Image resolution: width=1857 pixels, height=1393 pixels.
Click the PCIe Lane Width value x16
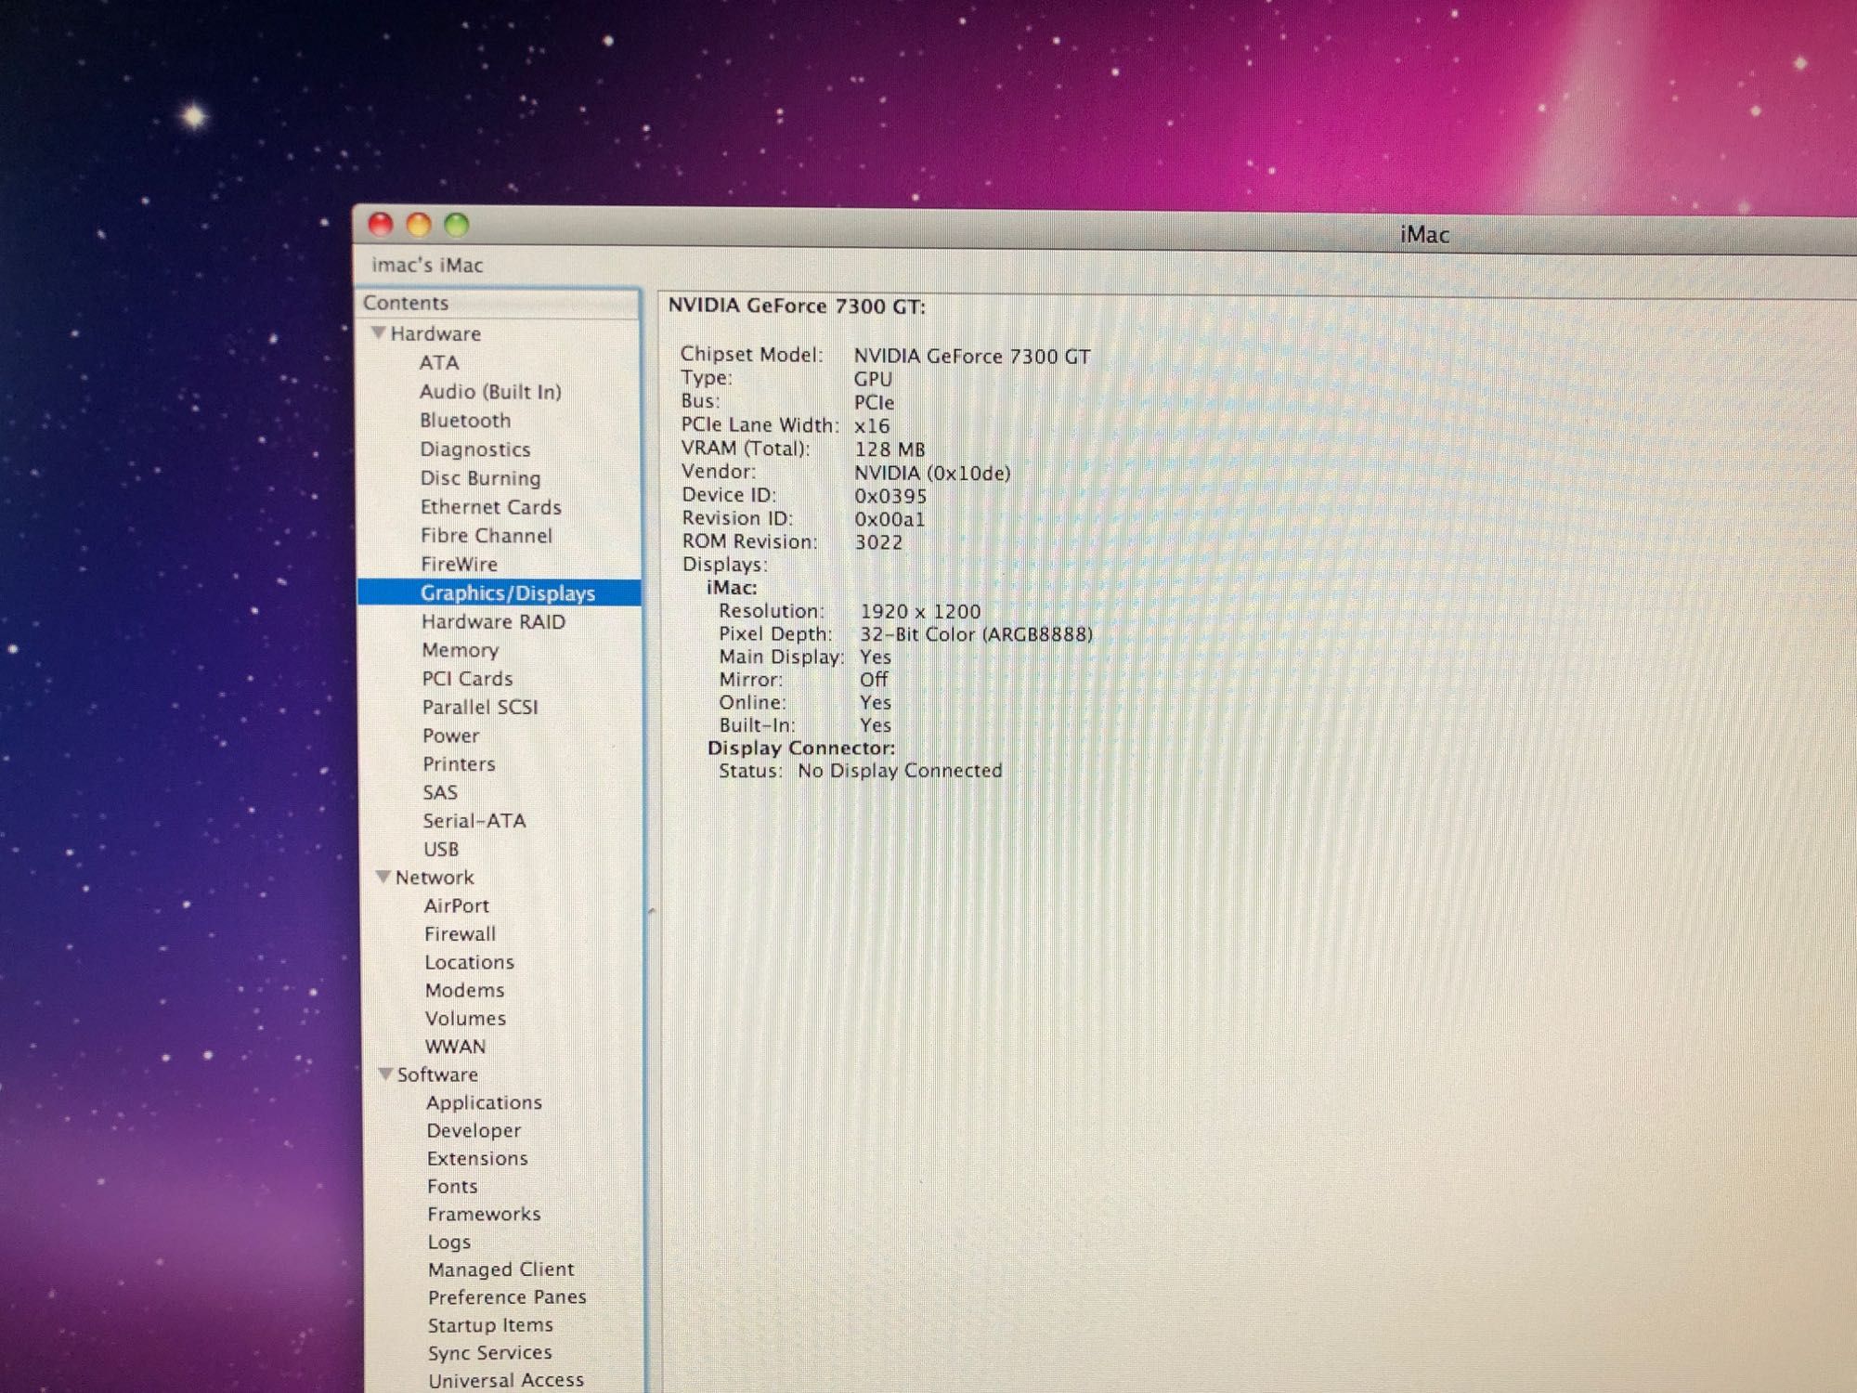(x=872, y=426)
